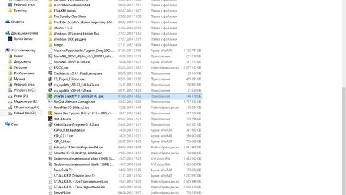346x195 pixels.
Task: Select the CD-дисковод (H:) drive icon
Action: 10,107
